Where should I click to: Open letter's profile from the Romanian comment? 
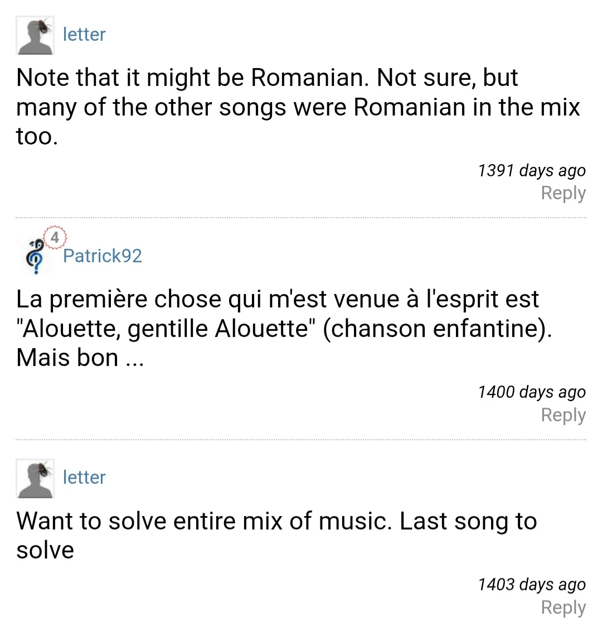point(84,35)
